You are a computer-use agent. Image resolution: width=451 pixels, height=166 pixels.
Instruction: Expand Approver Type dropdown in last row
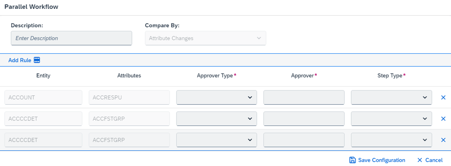tap(216, 140)
